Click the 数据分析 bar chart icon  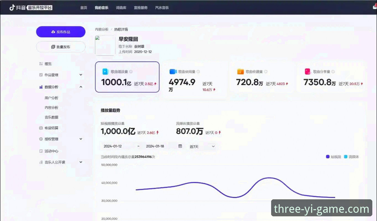click(x=41, y=87)
